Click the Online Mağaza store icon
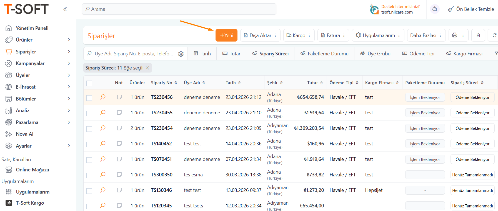Screen dimensions: 498x211 click(9, 170)
